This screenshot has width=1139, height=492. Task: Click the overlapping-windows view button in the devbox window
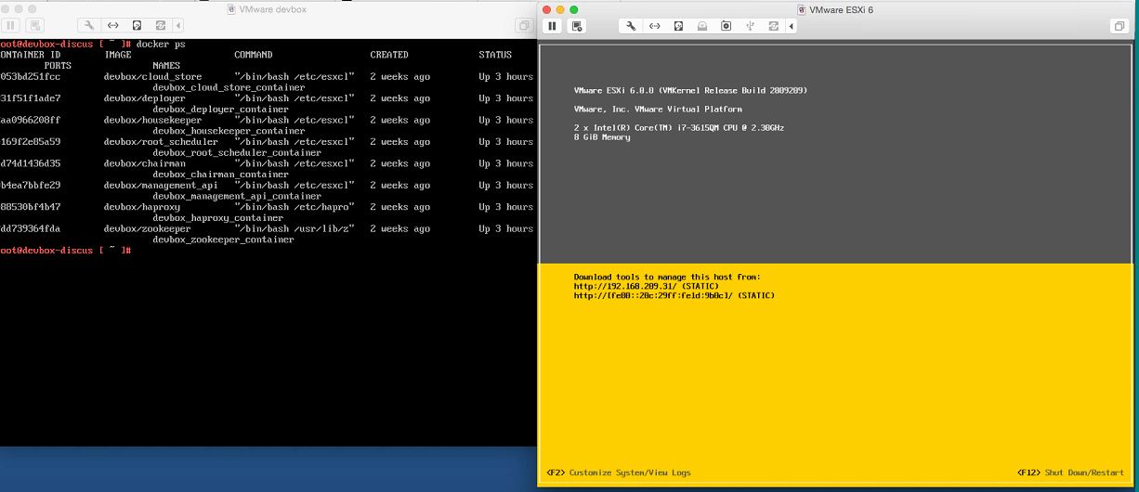coord(523,26)
